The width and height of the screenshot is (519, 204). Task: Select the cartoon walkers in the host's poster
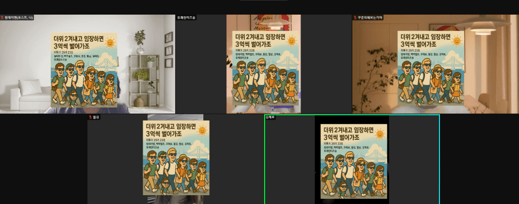[84, 82]
